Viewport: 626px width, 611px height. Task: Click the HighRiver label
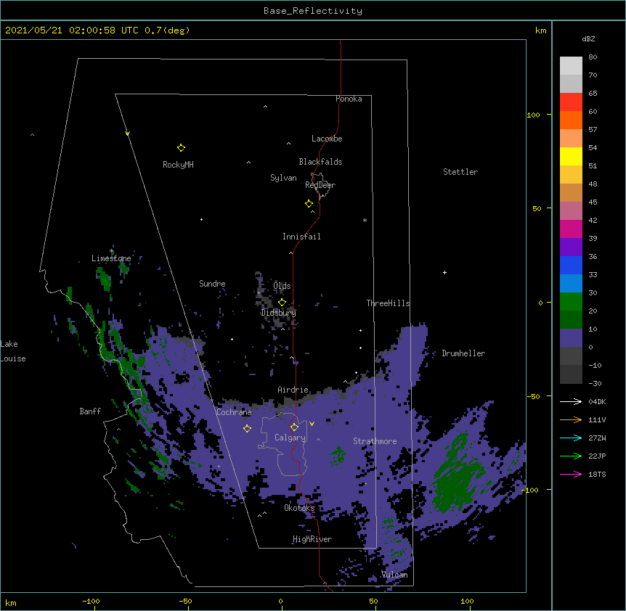pyautogui.click(x=312, y=539)
